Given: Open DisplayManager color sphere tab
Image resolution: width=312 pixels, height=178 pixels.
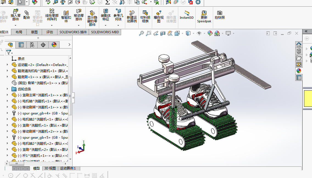Looking at the screenshot, I should click(x=54, y=45).
